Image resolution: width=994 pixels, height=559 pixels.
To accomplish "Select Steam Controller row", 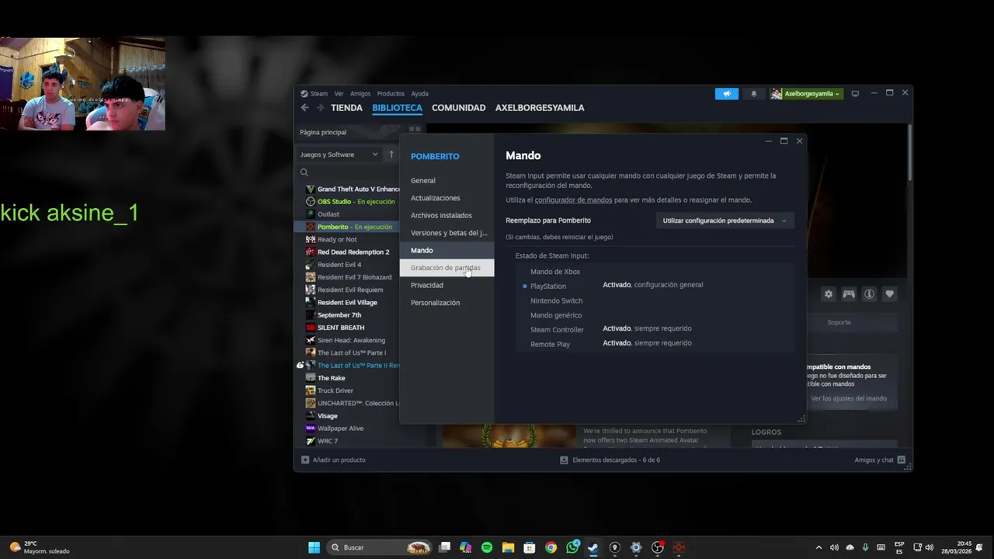I will click(x=557, y=330).
